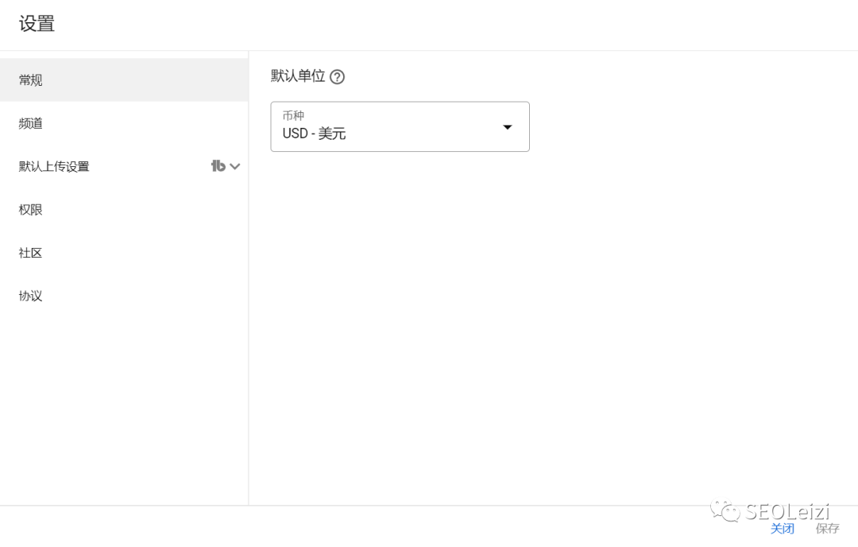Click the black dropdown arrow in currency box
The image size is (858, 547).
coord(508,127)
